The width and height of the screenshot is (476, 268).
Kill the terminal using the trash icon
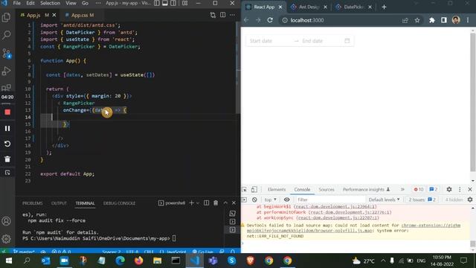tap(216, 203)
